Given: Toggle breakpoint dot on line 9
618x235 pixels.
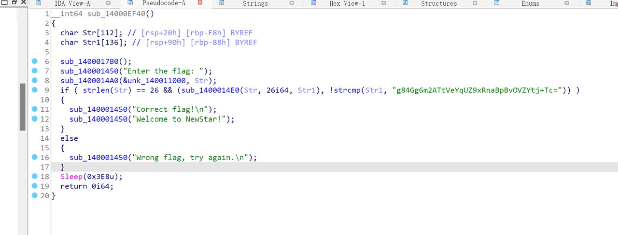Looking at the screenshot, I should [34, 90].
